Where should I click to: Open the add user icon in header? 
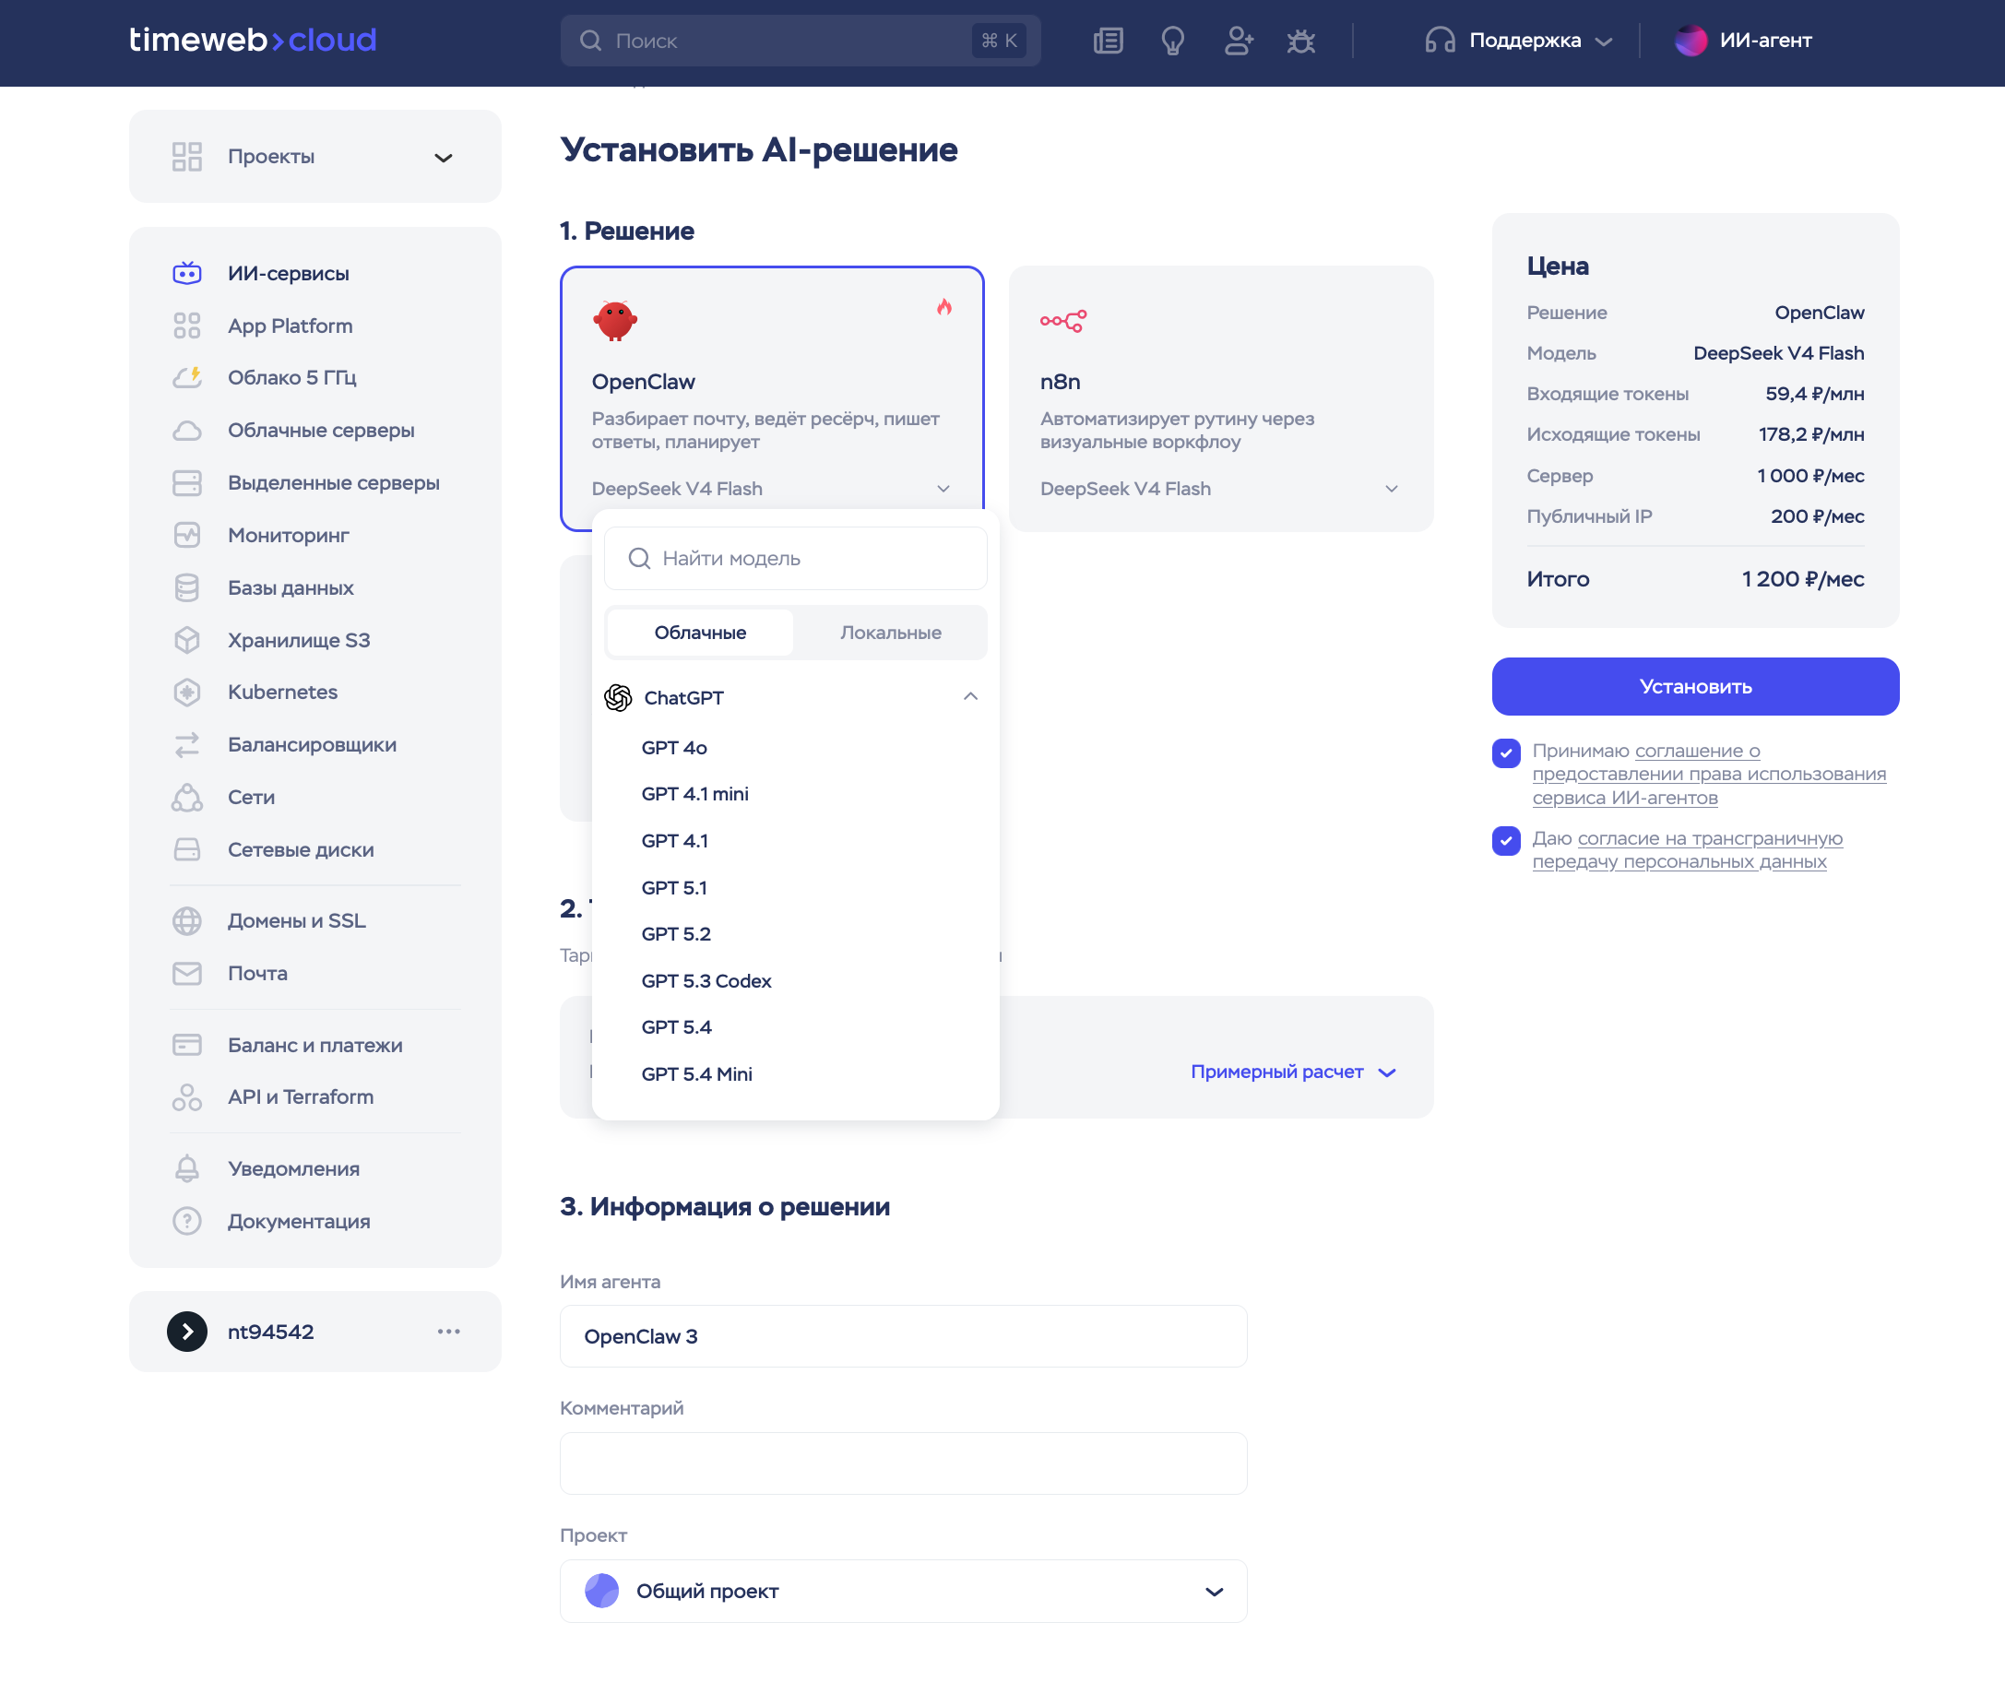[1239, 41]
